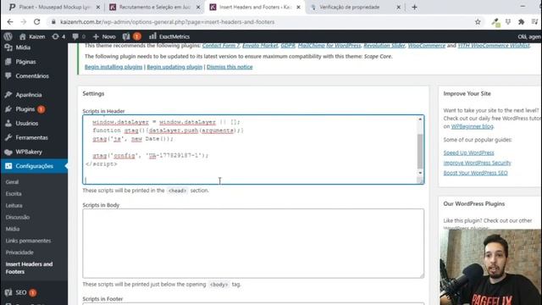The height and width of the screenshot is (305, 542).
Task: Open Mídia in the sidebar
Action: pyautogui.click(x=23, y=47)
